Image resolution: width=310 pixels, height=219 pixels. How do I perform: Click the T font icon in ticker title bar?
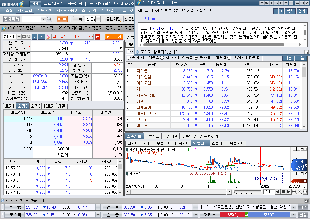tap(271, 3)
